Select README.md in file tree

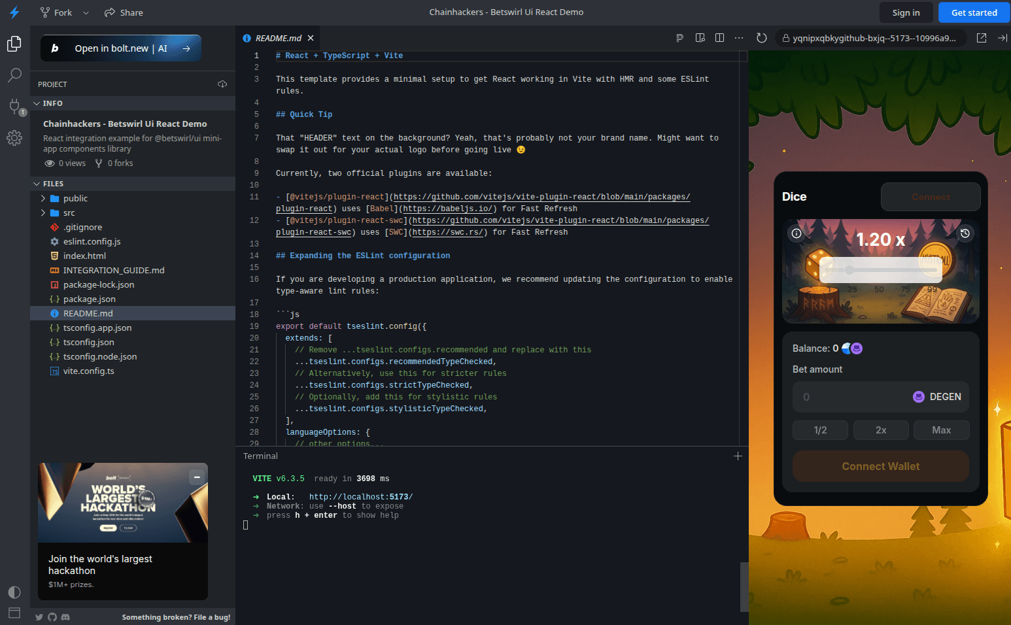coord(133,313)
